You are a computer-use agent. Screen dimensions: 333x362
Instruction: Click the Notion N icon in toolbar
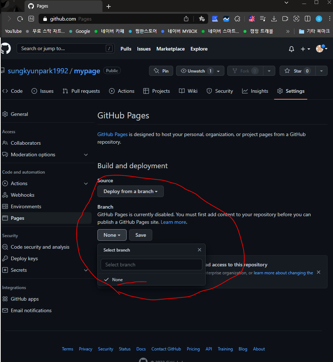[31, 19]
